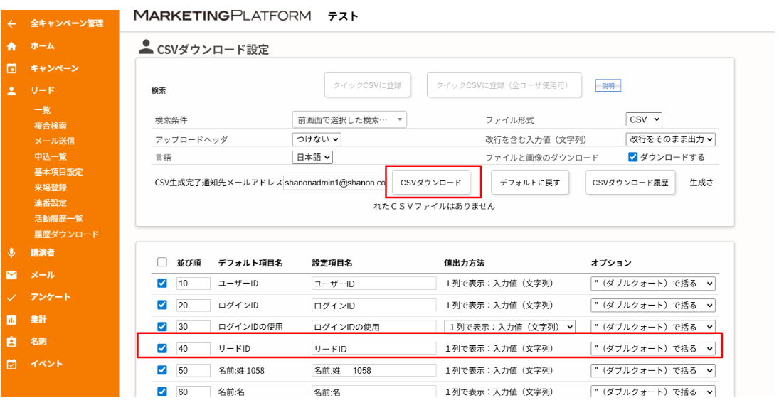The image size is (779, 410).
Task: Uncheck the 名前:名 row checkbox
Action: [162, 392]
